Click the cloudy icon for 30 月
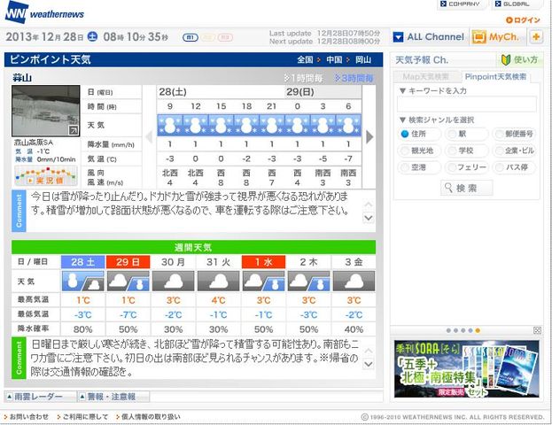The width and height of the screenshot is (552, 425). pos(173,281)
